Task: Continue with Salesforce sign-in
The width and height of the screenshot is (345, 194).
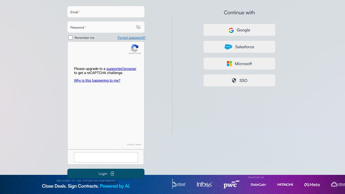Action: (x=239, y=47)
